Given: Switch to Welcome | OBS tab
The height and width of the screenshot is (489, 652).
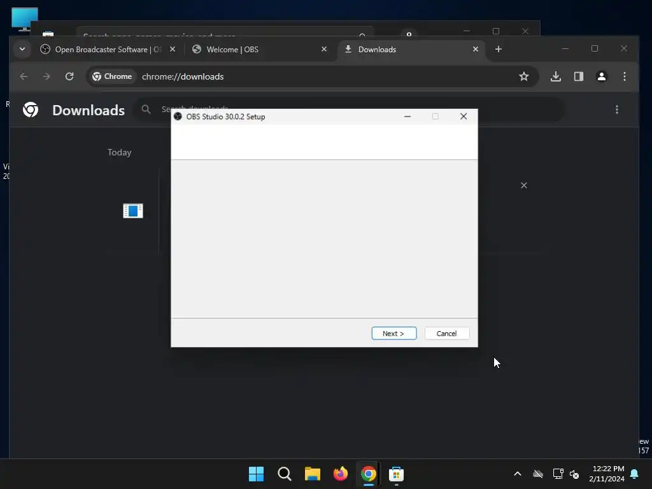Looking at the screenshot, I should tap(260, 50).
